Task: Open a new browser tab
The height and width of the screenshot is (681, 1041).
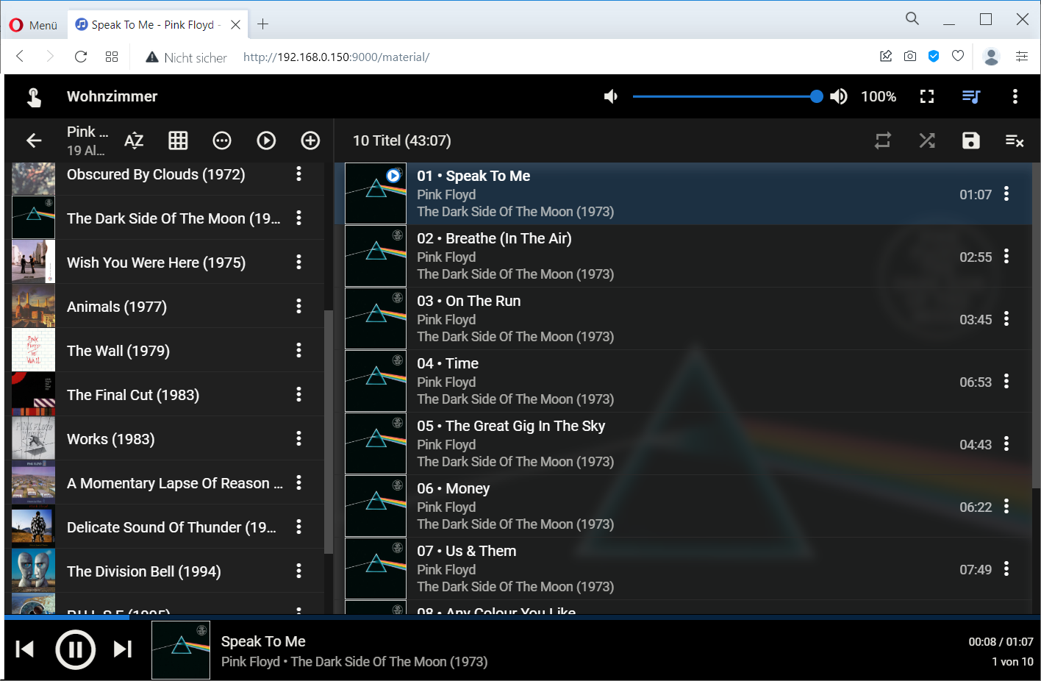Action: coord(262,24)
